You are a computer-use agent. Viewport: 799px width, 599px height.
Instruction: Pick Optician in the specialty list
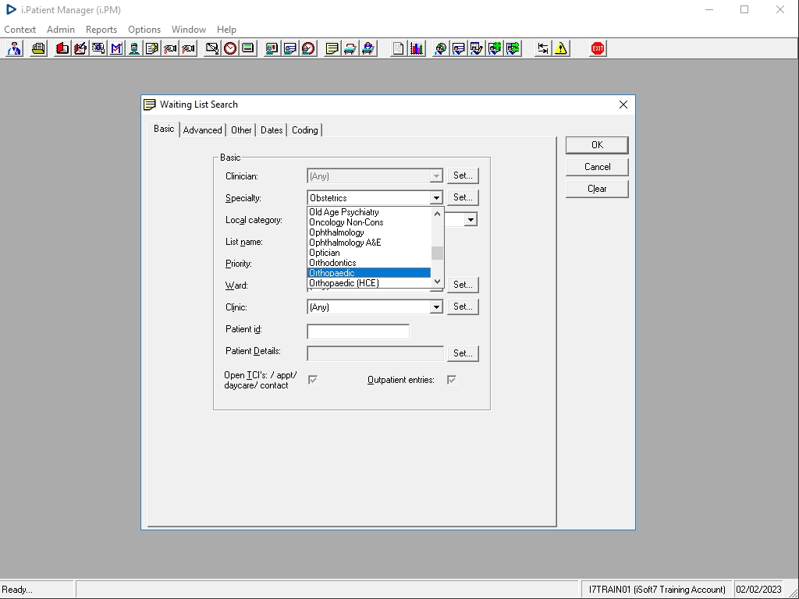click(369, 253)
